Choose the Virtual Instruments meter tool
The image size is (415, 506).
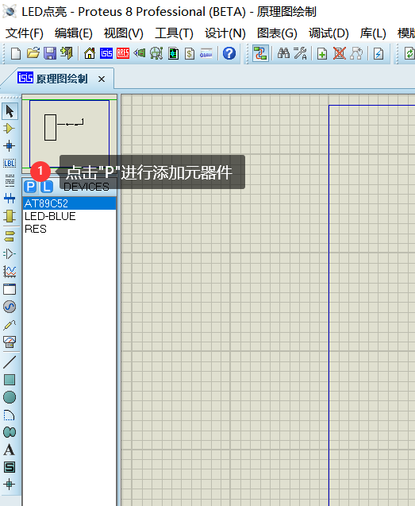pos(10,342)
